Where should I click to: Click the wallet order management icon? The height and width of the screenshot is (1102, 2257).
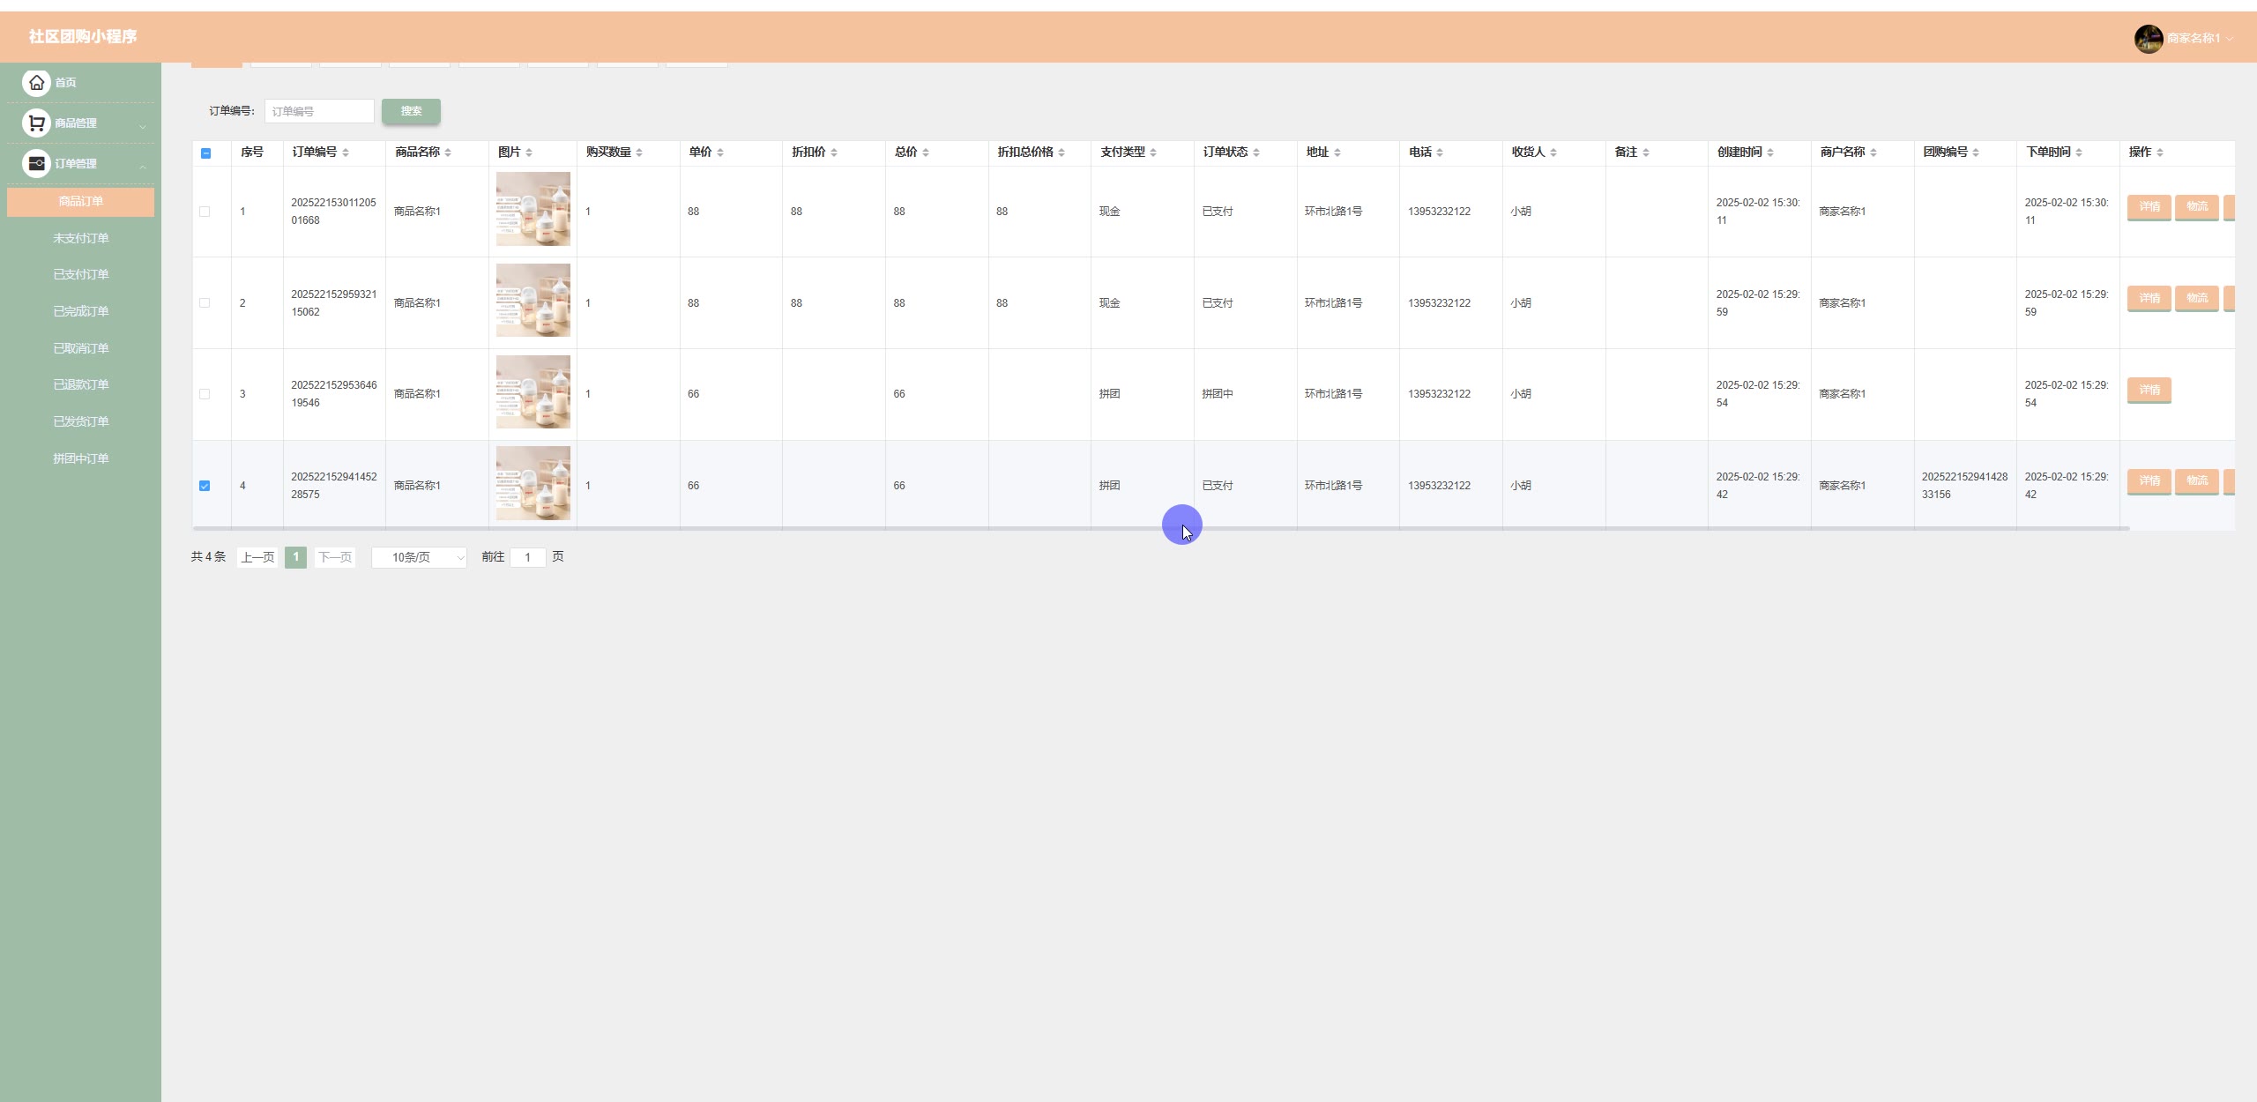point(36,163)
